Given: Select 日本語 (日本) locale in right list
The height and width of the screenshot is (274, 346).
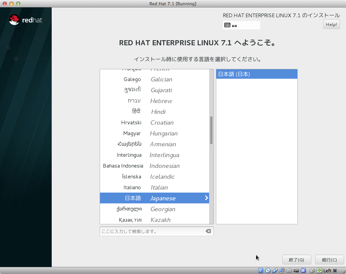Looking at the screenshot, I should [257, 74].
